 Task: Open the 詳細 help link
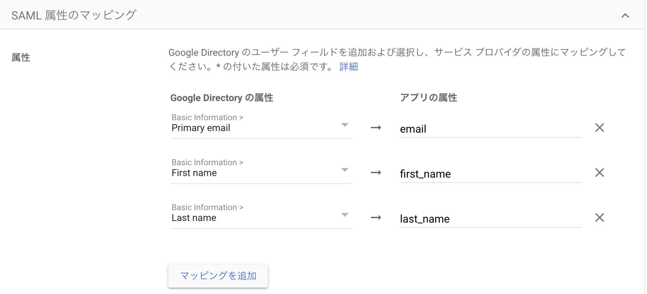tap(348, 67)
